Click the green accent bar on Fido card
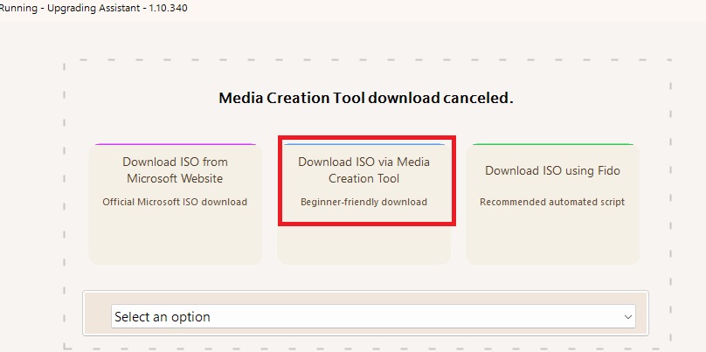This screenshot has width=706, height=352. tap(552, 144)
